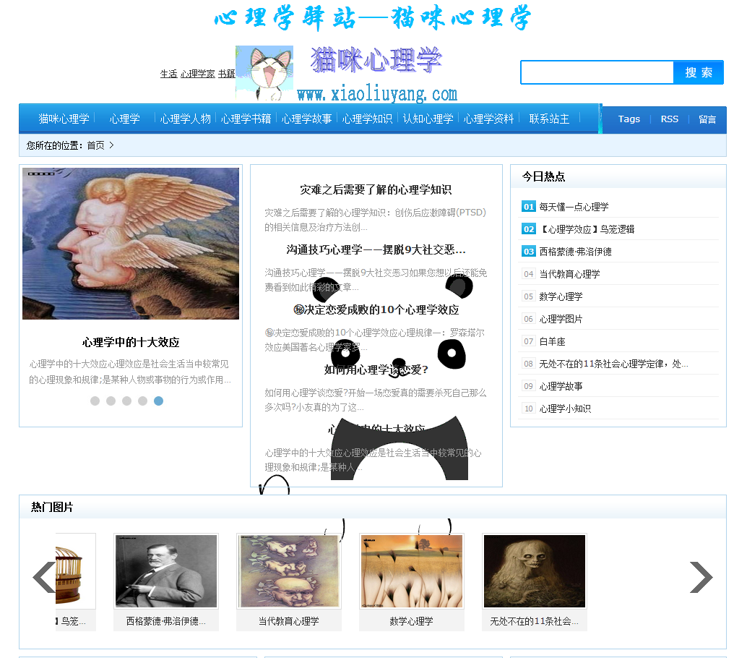Select the fourth slideshow dot indicator

(142, 401)
